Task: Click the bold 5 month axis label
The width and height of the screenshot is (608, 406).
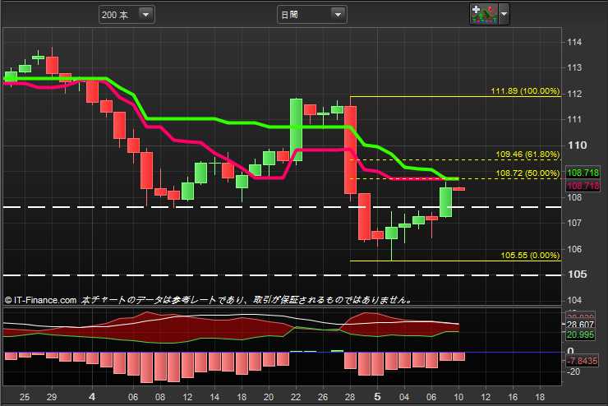Action: point(377,397)
